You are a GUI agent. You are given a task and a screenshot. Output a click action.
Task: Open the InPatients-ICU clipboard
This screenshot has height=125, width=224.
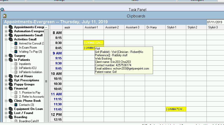pyautogui.click(x=28, y=68)
